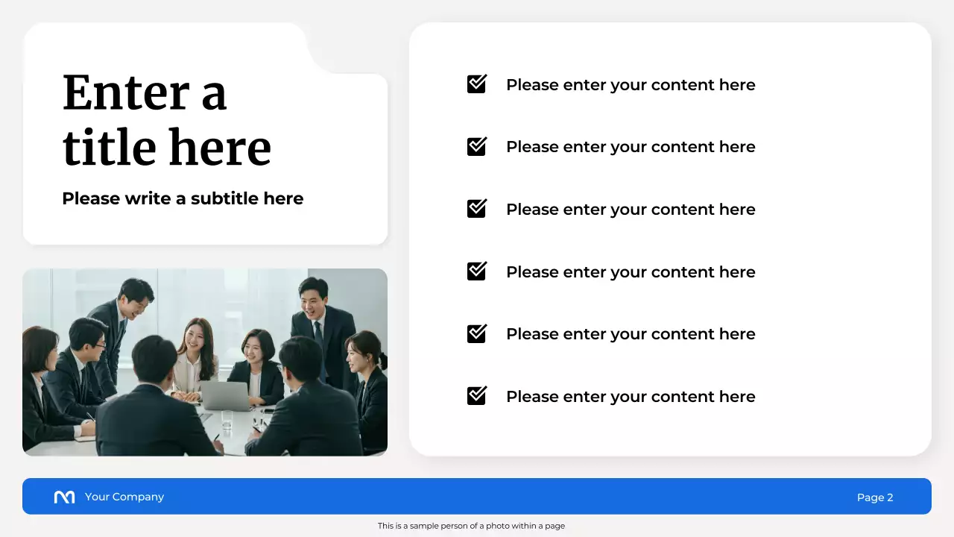
Task: Click the Your Company logo icon in the footer
Action: point(64,496)
